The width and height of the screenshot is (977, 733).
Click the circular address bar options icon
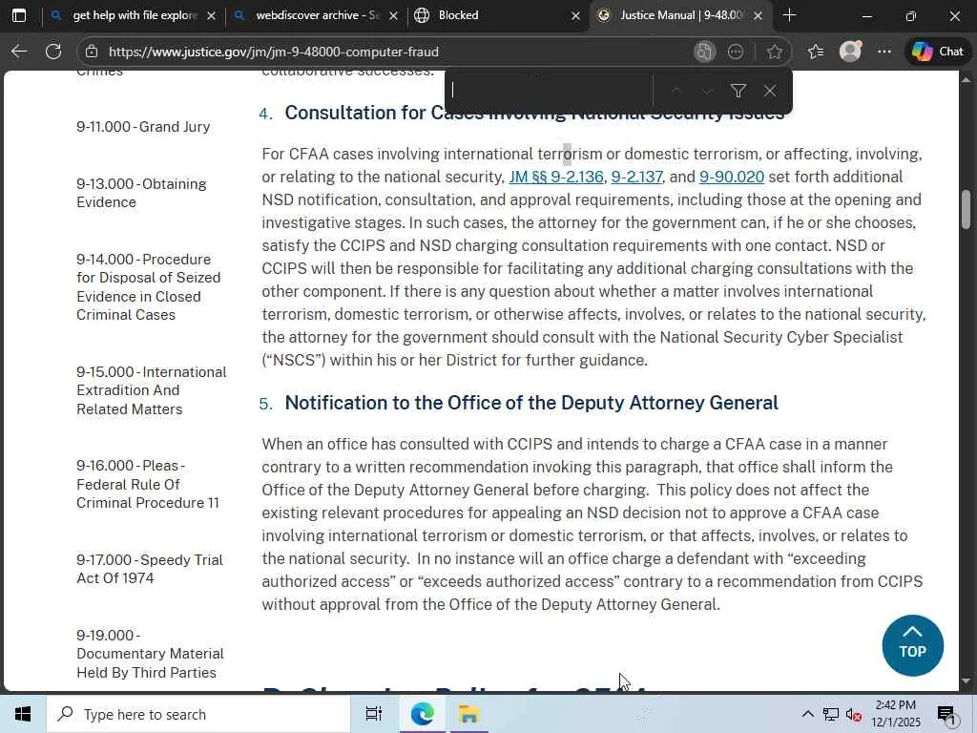click(736, 52)
